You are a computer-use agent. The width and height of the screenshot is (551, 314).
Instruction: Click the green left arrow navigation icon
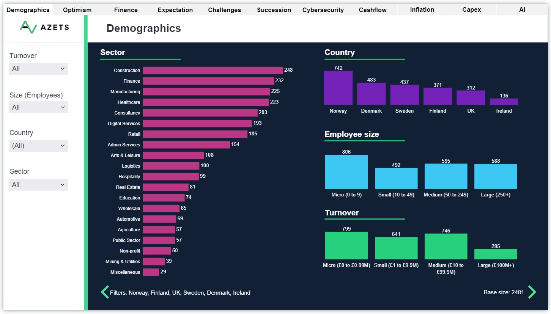[105, 292]
